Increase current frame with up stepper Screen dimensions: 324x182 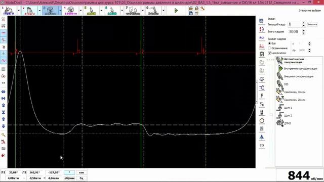(x=304, y=23)
